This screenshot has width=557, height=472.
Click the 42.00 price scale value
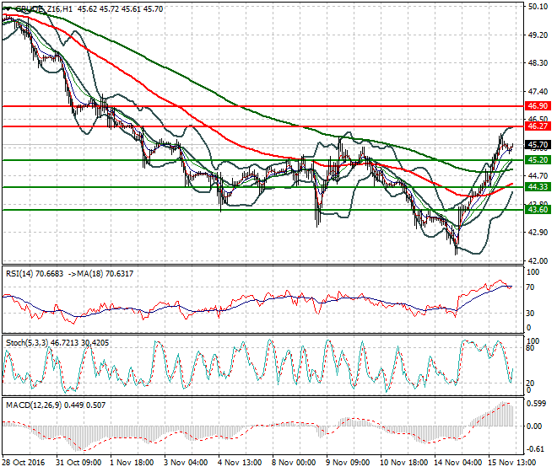538,260
